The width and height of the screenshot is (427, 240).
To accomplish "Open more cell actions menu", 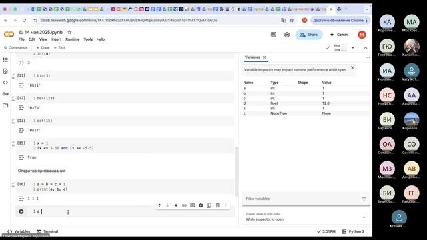I will (x=226, y=205).
